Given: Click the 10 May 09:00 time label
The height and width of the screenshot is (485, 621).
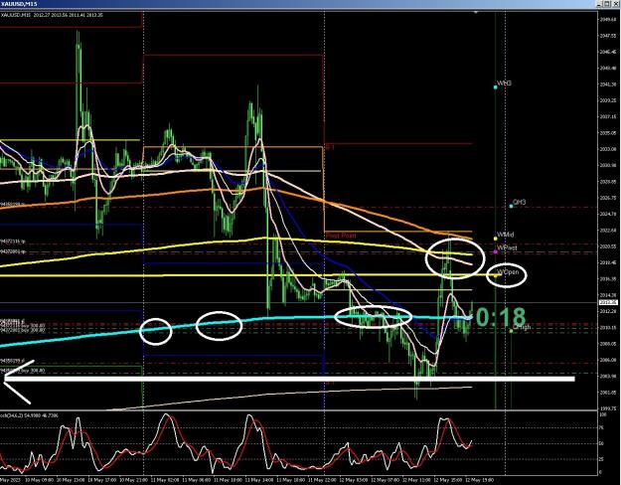Looking at the screenshot, I should (39, 479).
